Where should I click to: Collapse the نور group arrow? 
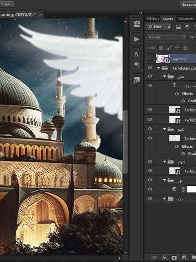165,180
